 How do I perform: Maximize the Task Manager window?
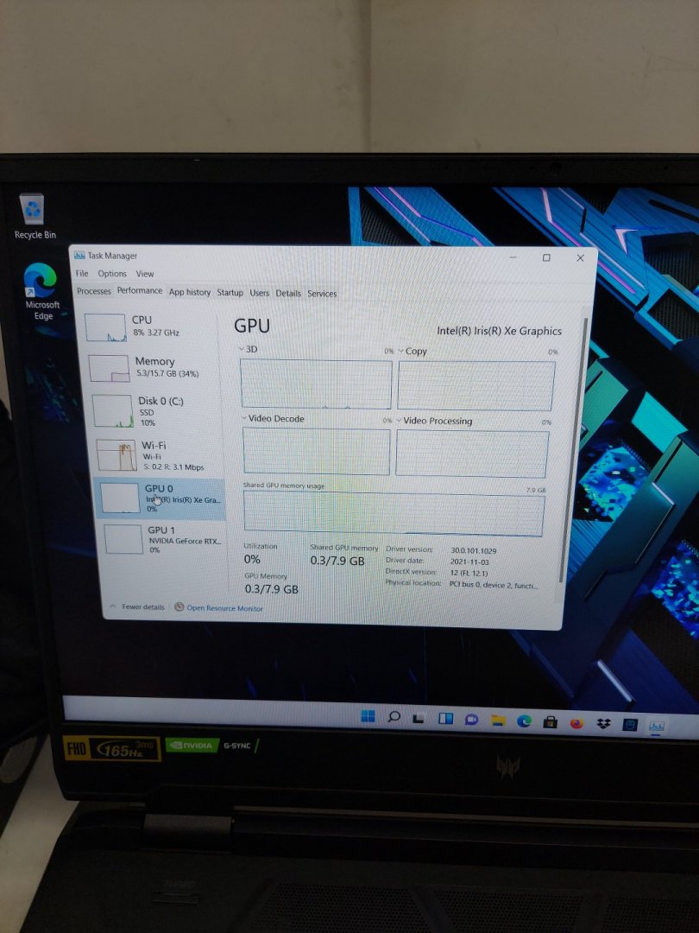(x=546, y=257)
